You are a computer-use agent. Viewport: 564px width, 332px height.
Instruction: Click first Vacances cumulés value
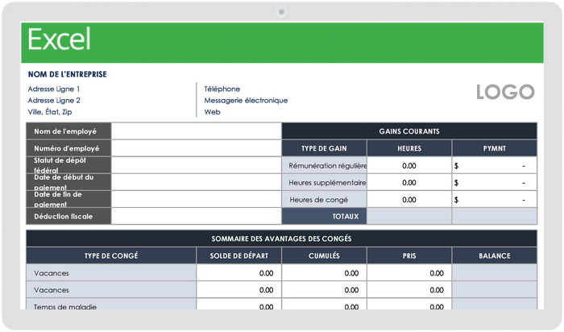324,272
